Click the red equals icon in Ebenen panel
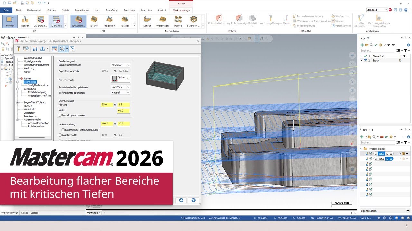 (x=382, y=137)
